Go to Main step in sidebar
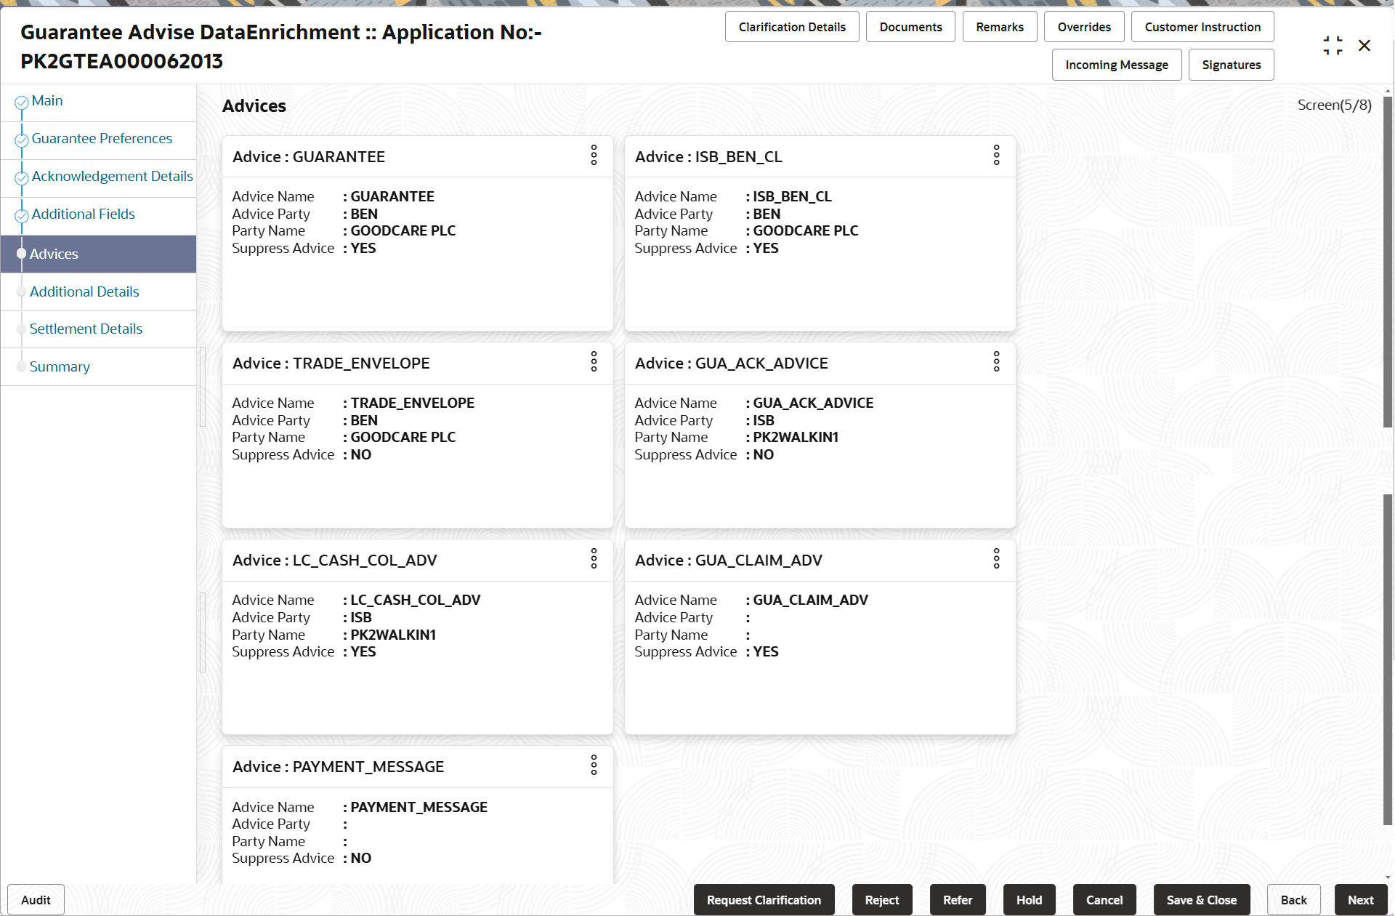The height and width of the screenshot is (916, 1395). (x=47, y=101)
